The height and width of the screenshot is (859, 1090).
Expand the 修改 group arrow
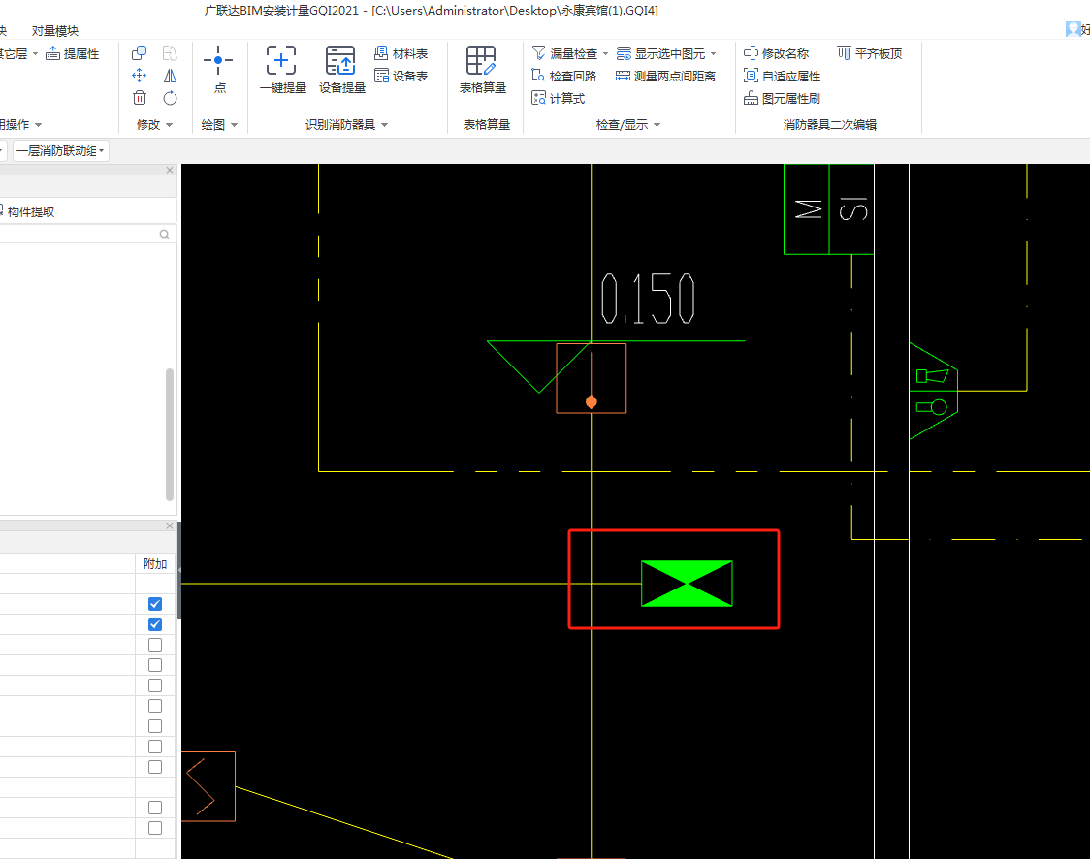pyautogui.click(x=169, y=125)
